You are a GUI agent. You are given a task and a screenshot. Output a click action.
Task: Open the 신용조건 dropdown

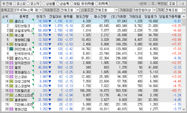pyautogui.click(x=117, y=10)
